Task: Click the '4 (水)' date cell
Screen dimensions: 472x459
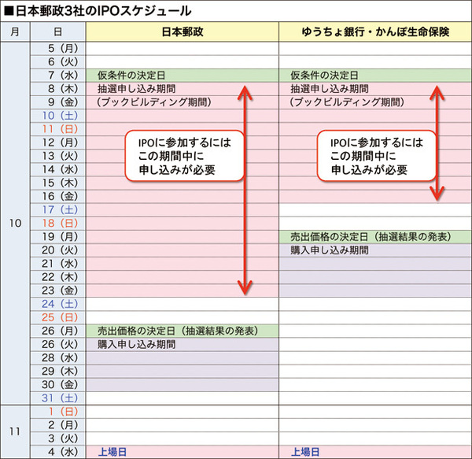Action: pos(57,452)
